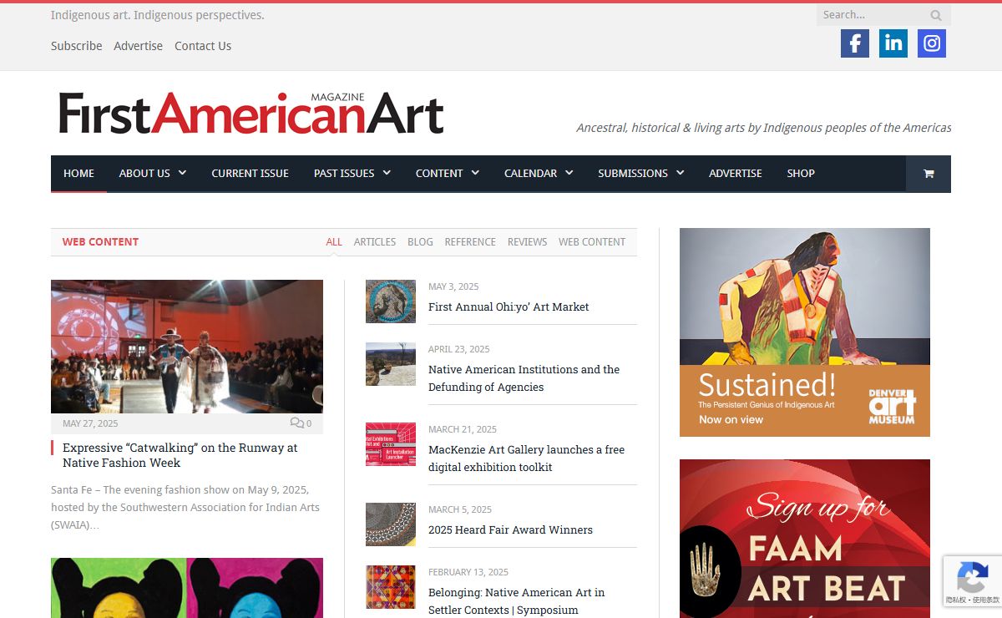
Task: Open the Instagram social icon
Action: (932, 43)
